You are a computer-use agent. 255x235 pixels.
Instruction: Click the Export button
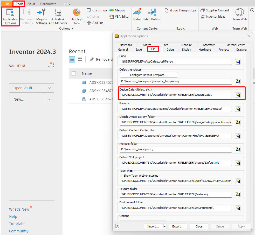pos(178,226)
